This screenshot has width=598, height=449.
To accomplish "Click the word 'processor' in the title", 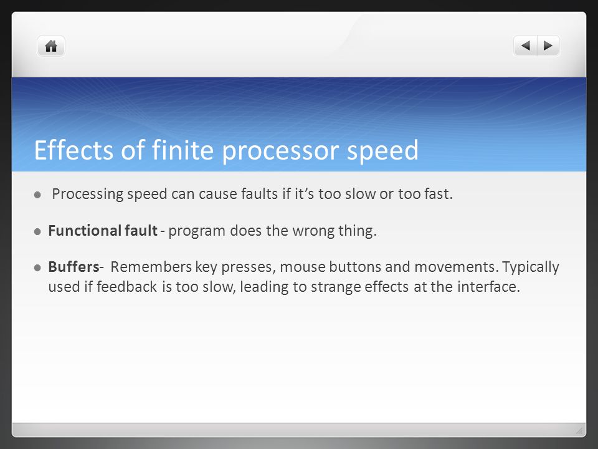I will coord(280,150).
